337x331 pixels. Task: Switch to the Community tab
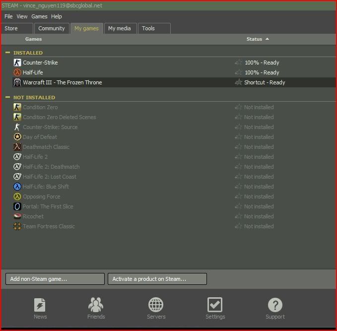(x=52, y=28)
